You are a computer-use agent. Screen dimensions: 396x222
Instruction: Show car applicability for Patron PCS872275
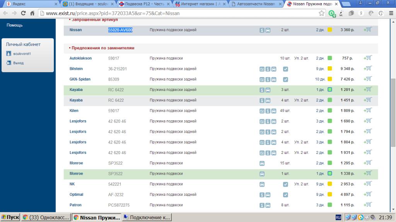[x=268, y=205]
